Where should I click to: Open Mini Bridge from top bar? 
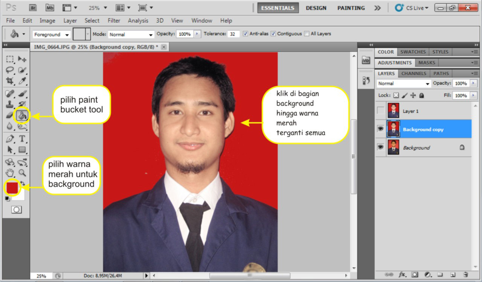click(49, 8)
